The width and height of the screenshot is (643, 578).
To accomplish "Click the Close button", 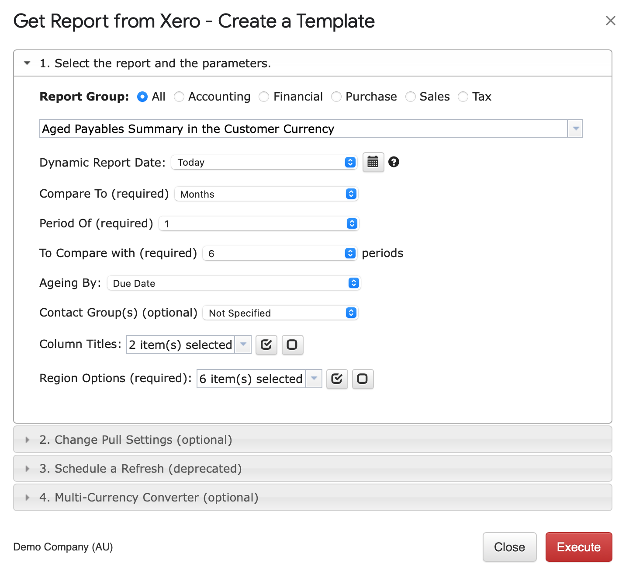I will (x=509, y=547).
